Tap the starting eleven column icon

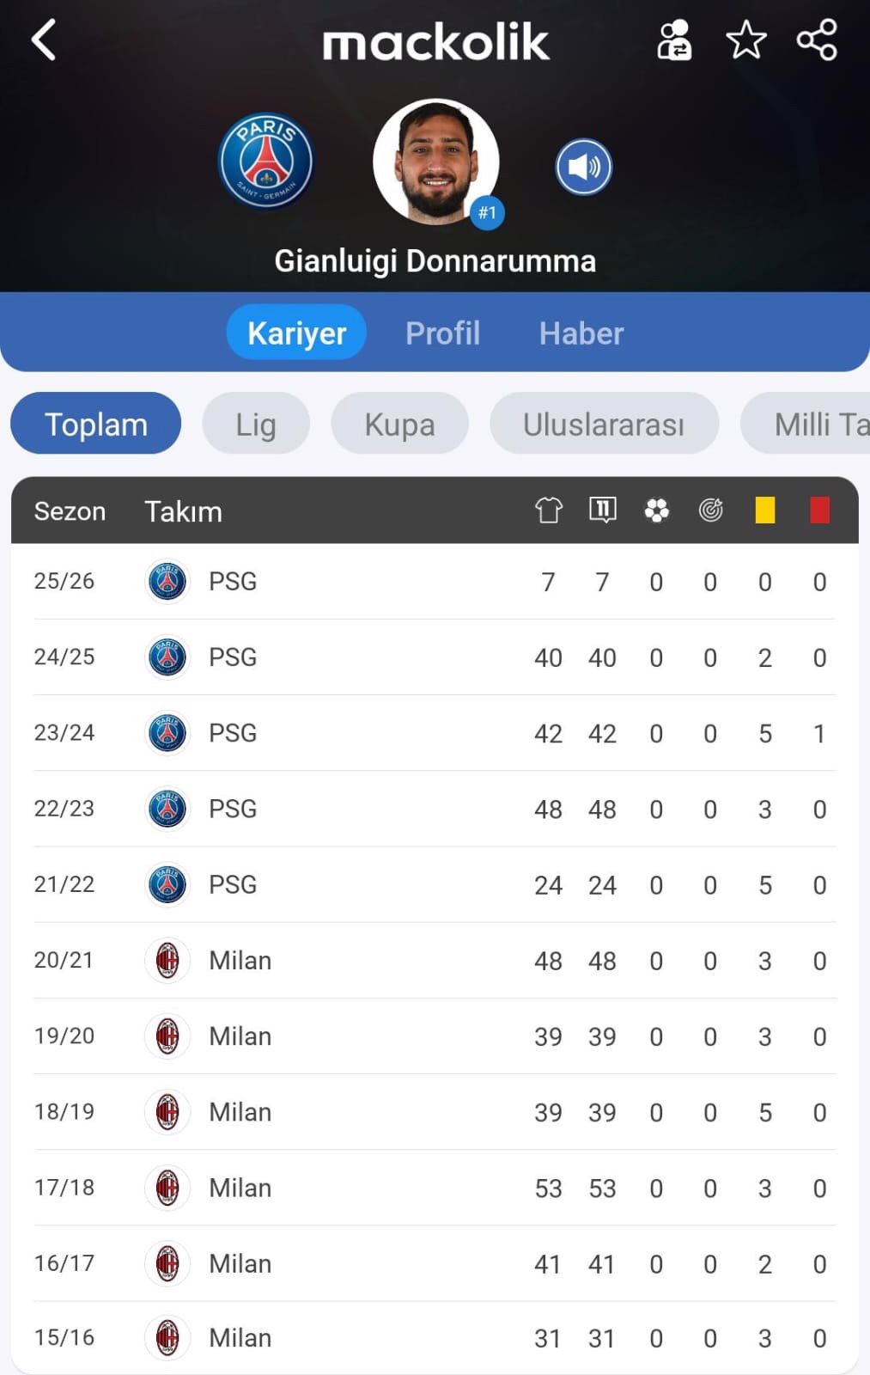603,510
